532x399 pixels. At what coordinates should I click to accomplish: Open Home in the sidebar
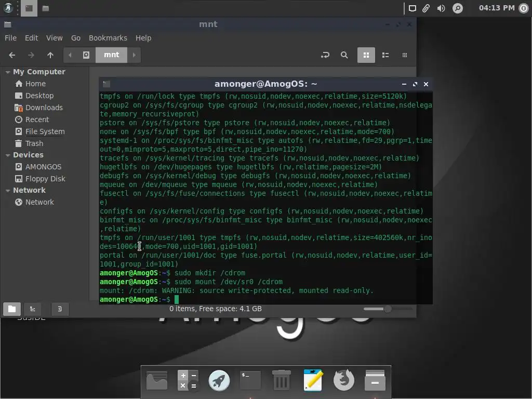click(35, 84)
